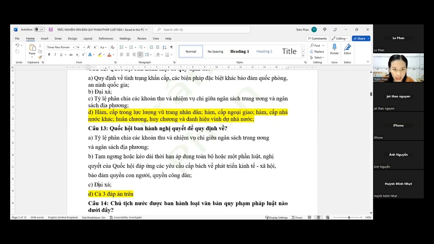Open the Editor pane
434x244 pixels.
click(x=348, y=49)
